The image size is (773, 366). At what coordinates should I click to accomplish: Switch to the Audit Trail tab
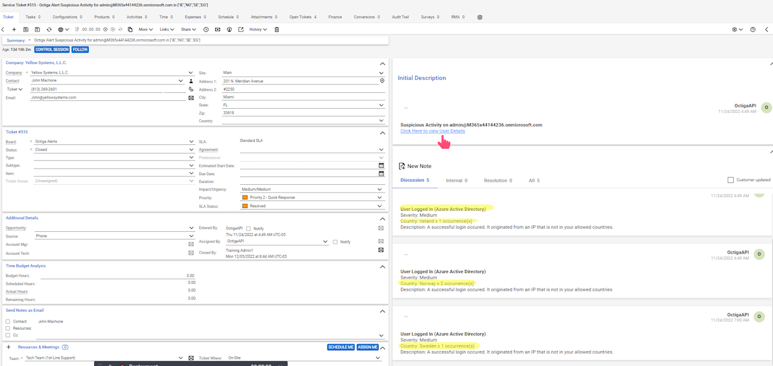(x=400, y=17)
